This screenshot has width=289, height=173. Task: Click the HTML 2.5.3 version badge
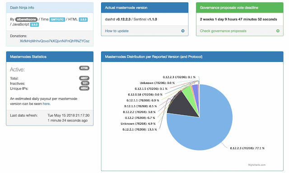point(83,19)
